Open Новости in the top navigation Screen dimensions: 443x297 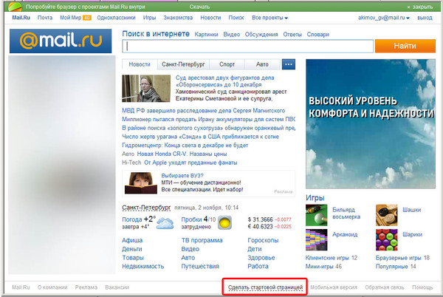coord(210,18)
